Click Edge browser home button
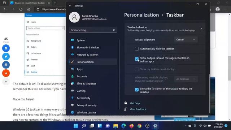This screenshot has height=130, width=231. (x=29, y=9)
